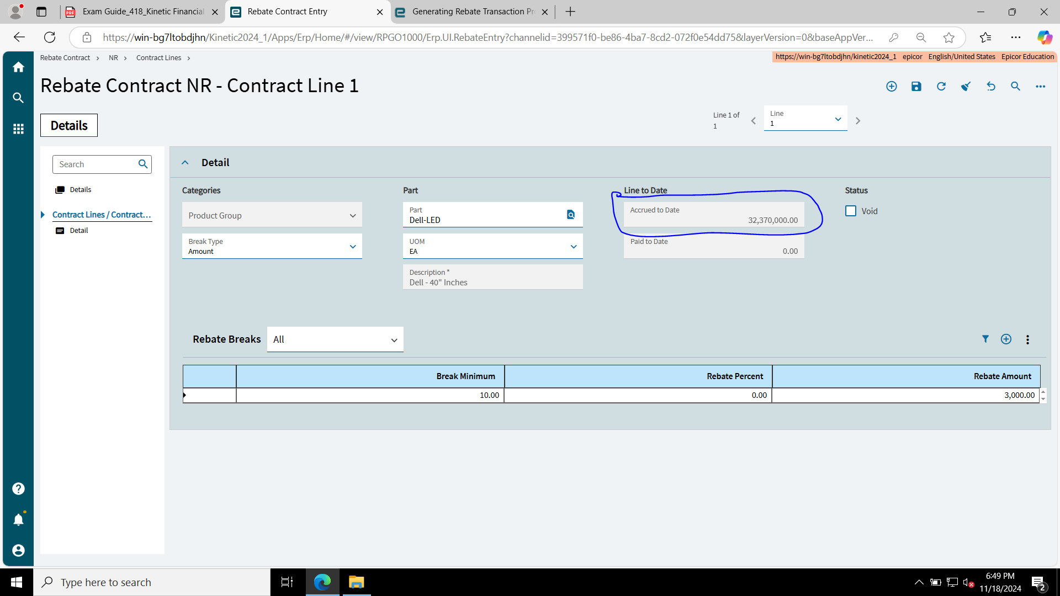Undo changes with the undo arrow icon
Image resolution: width=1060 pixels, height=596 pixels.
coord(991,86)
